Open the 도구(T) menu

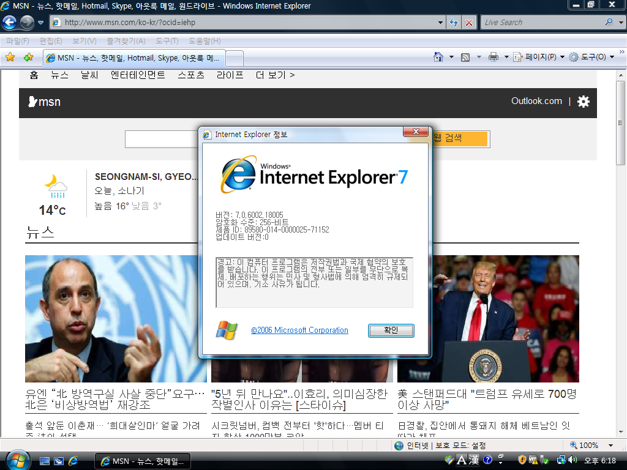tap(167, 41)
